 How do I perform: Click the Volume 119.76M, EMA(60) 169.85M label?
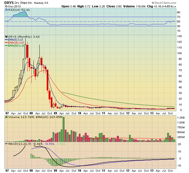(35, 117)
